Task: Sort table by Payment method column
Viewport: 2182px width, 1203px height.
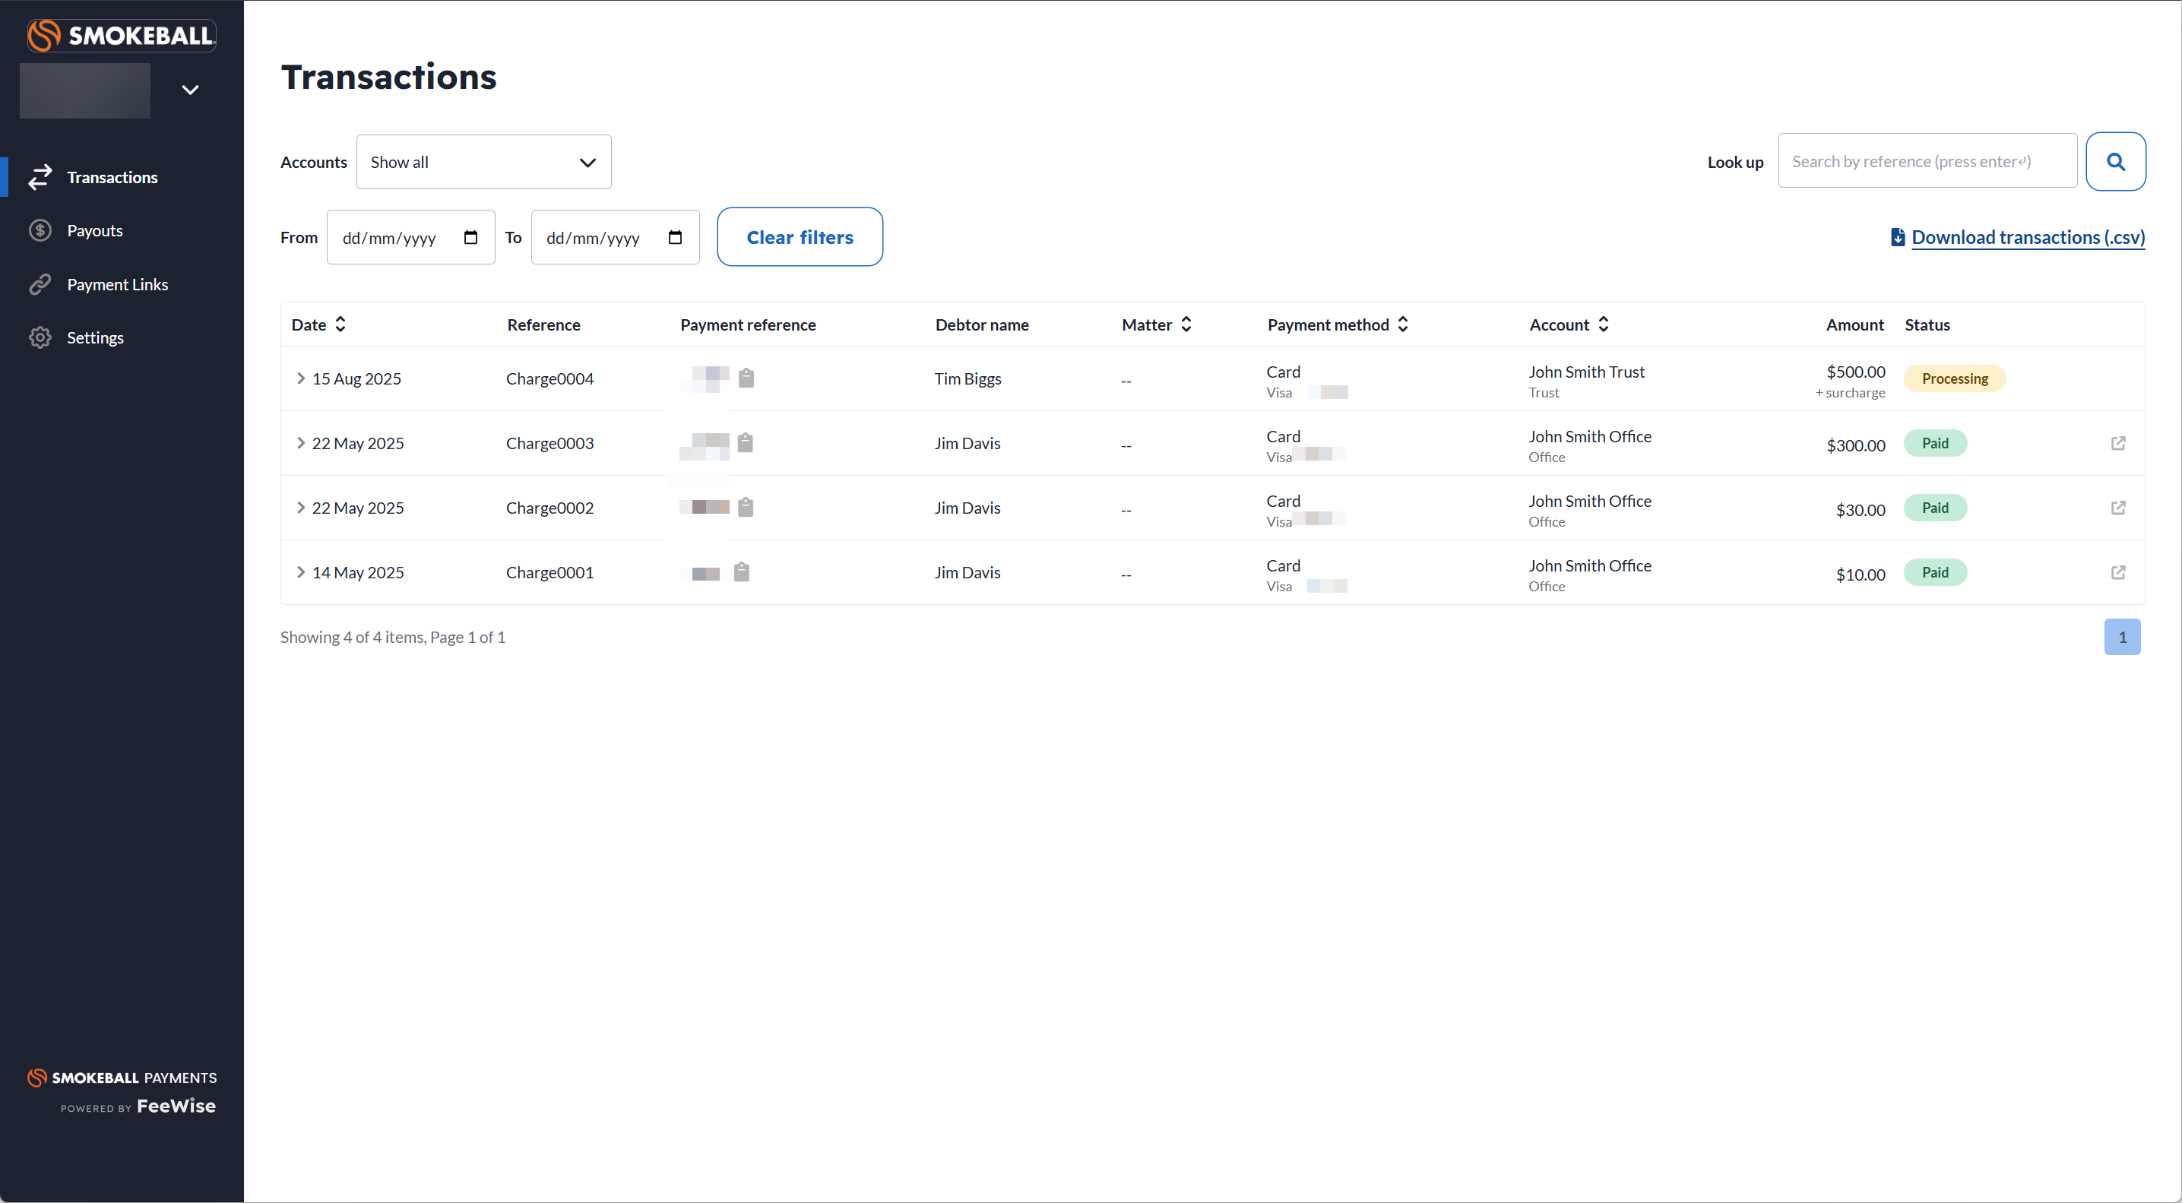Action: (x=1403, y=324)
